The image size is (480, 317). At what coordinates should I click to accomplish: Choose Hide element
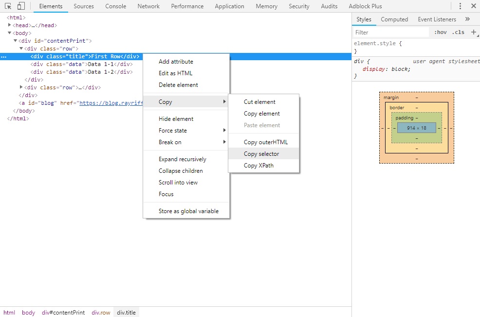click(x=186, y=119)
